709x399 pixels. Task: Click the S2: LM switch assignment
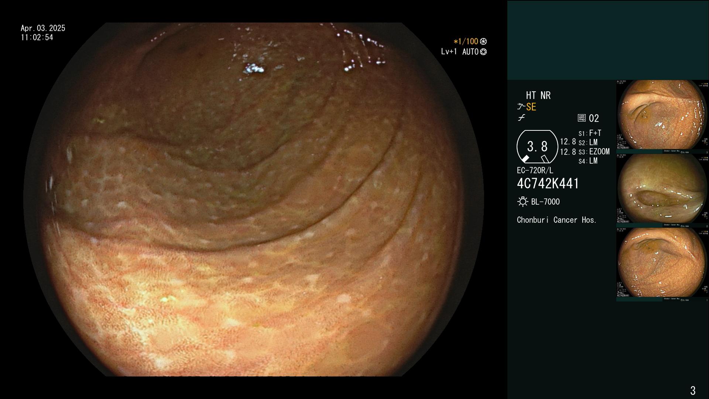[588, 143]
